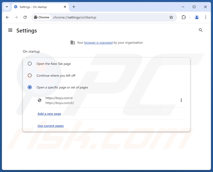
Task: Bookmark this page with the star icon
Action: 171,17
